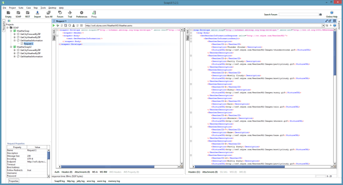Collapse the SOAP project node
343x185 pixels.
tap(8, 28)
